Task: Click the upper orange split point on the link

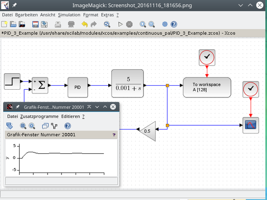Action: pyautogui.click(x=167, y=85)
